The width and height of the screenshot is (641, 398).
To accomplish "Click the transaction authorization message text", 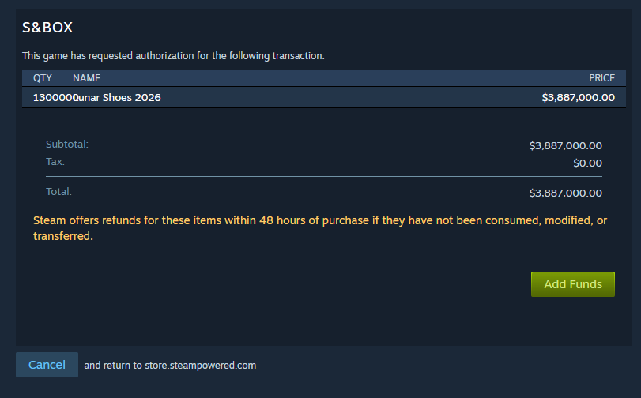I will pyautogui.click(x=173, y=56).
